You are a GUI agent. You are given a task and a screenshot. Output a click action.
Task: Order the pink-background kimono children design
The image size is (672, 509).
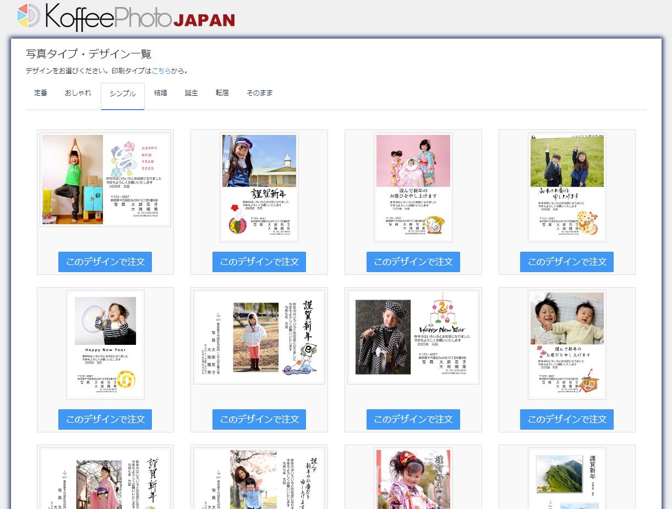[413, 262]
